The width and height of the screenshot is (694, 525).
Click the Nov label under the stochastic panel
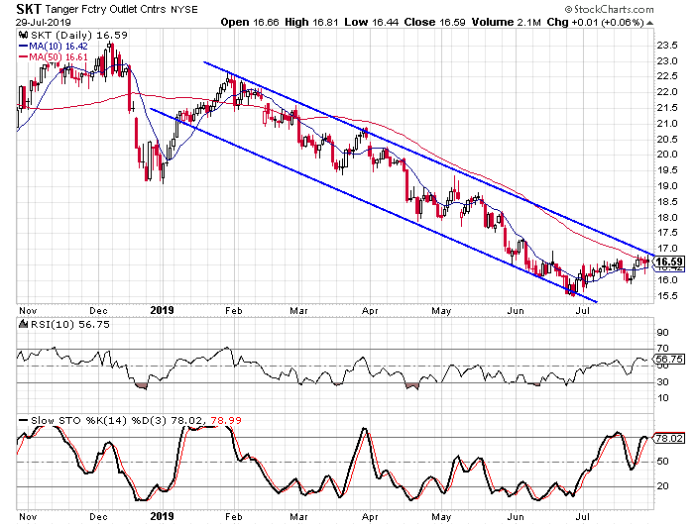point(28,517)
